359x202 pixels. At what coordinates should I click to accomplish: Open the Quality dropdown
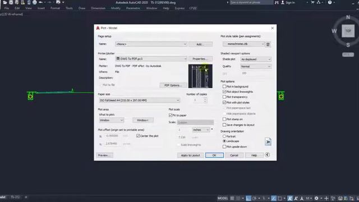(256, 66)
